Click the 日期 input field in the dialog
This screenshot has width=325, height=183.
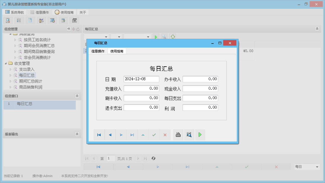coord(141,79)
